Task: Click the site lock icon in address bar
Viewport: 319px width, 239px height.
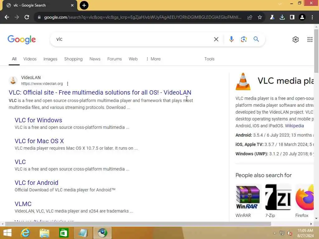Action: tap(39, 17)
